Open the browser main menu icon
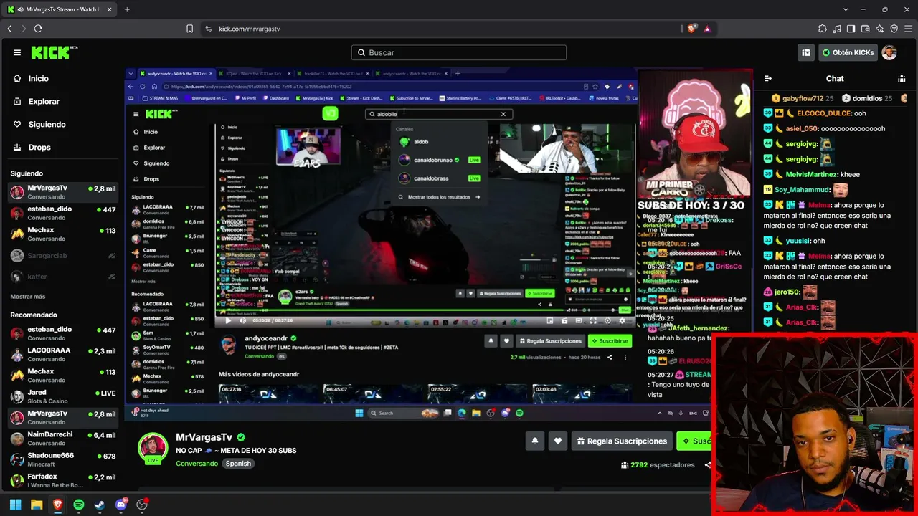918x516 pixels. pos(908,29)
